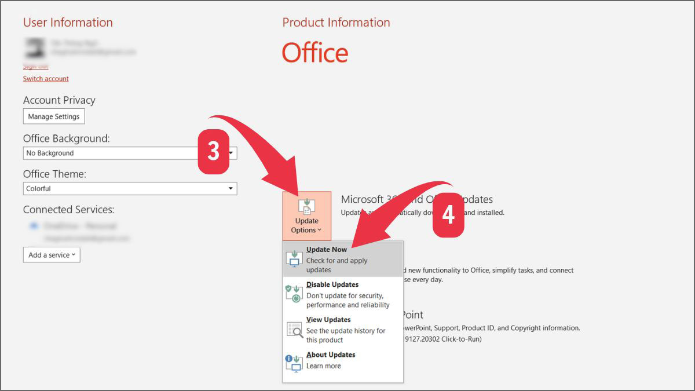Expand the Add a service dropdown

coord(52,254)
